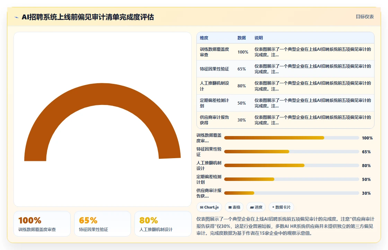
Task: Open the 65% 特征因果性验证 stat card
Action: click(103, 224)
